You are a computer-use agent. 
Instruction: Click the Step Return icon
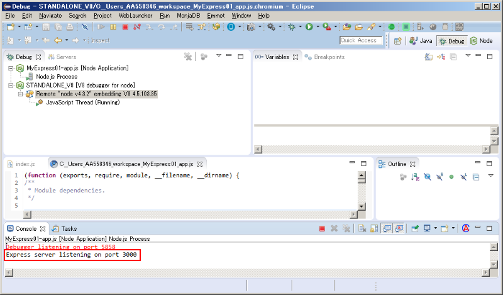point(174,27)
